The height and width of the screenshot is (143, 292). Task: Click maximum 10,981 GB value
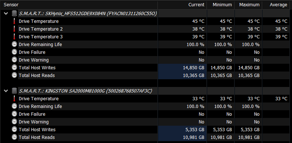pyautogui.click(x=249, y=137)
